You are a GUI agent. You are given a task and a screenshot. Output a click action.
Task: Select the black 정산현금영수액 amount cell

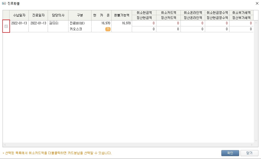pos(217,29)
